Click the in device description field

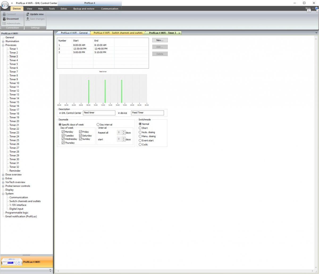[148, 113]
